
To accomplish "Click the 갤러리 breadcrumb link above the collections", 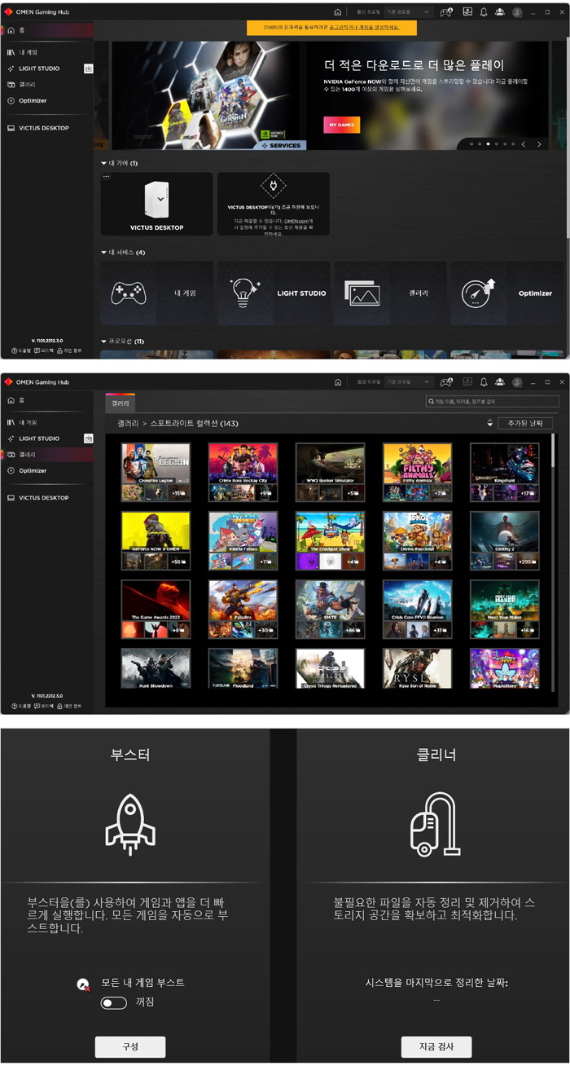I will 127,424.
